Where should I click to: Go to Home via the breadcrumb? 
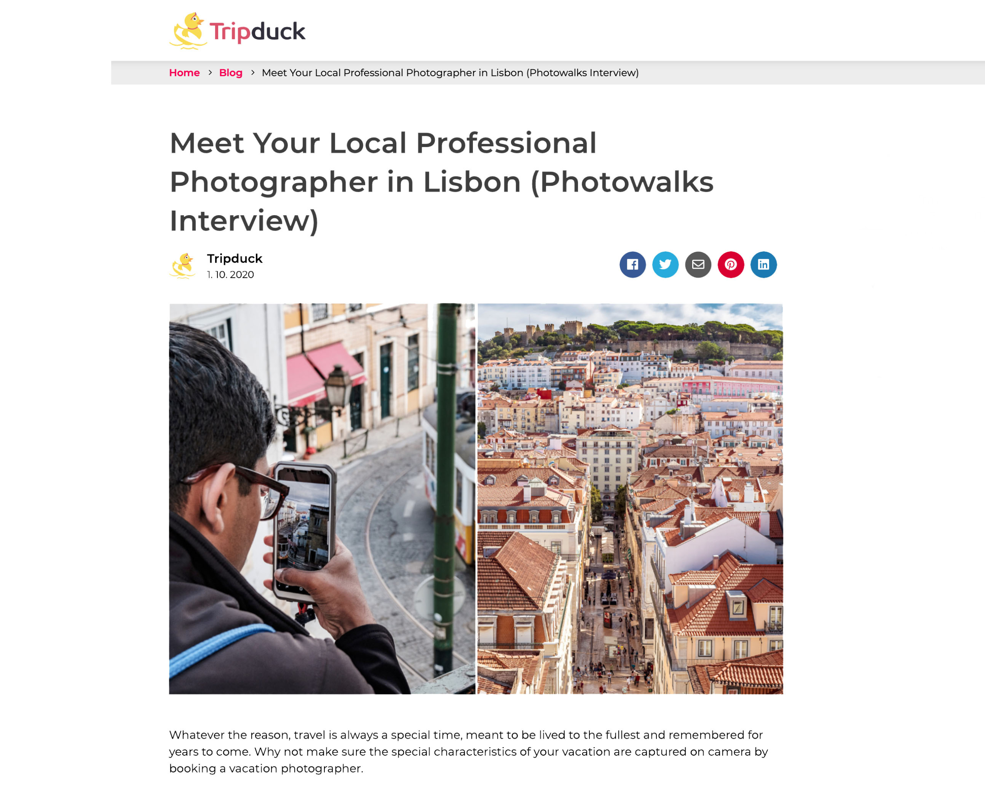point(184,73)
